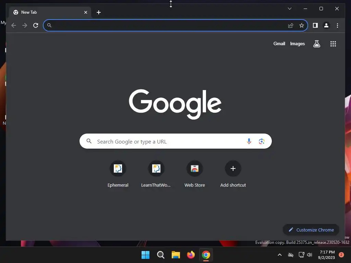351x263 pixels.
Task: Open the notifications badge showing 2
Action: (341, 255)
